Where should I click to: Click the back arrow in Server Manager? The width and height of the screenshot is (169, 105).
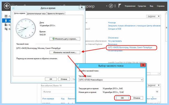tap(7, 6)
